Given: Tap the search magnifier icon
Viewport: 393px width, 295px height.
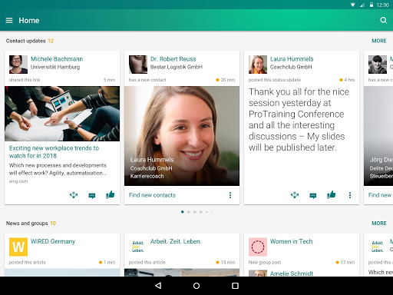Looking at the screenshot, I should point(383,20).
